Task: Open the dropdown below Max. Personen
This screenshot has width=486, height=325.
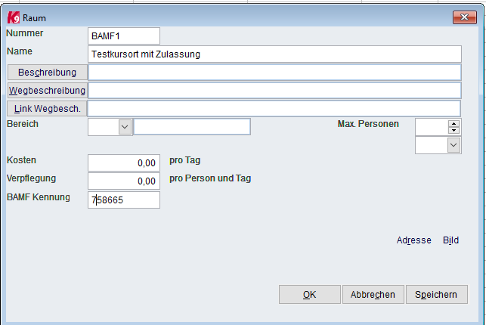Action: tap(453, 145)
